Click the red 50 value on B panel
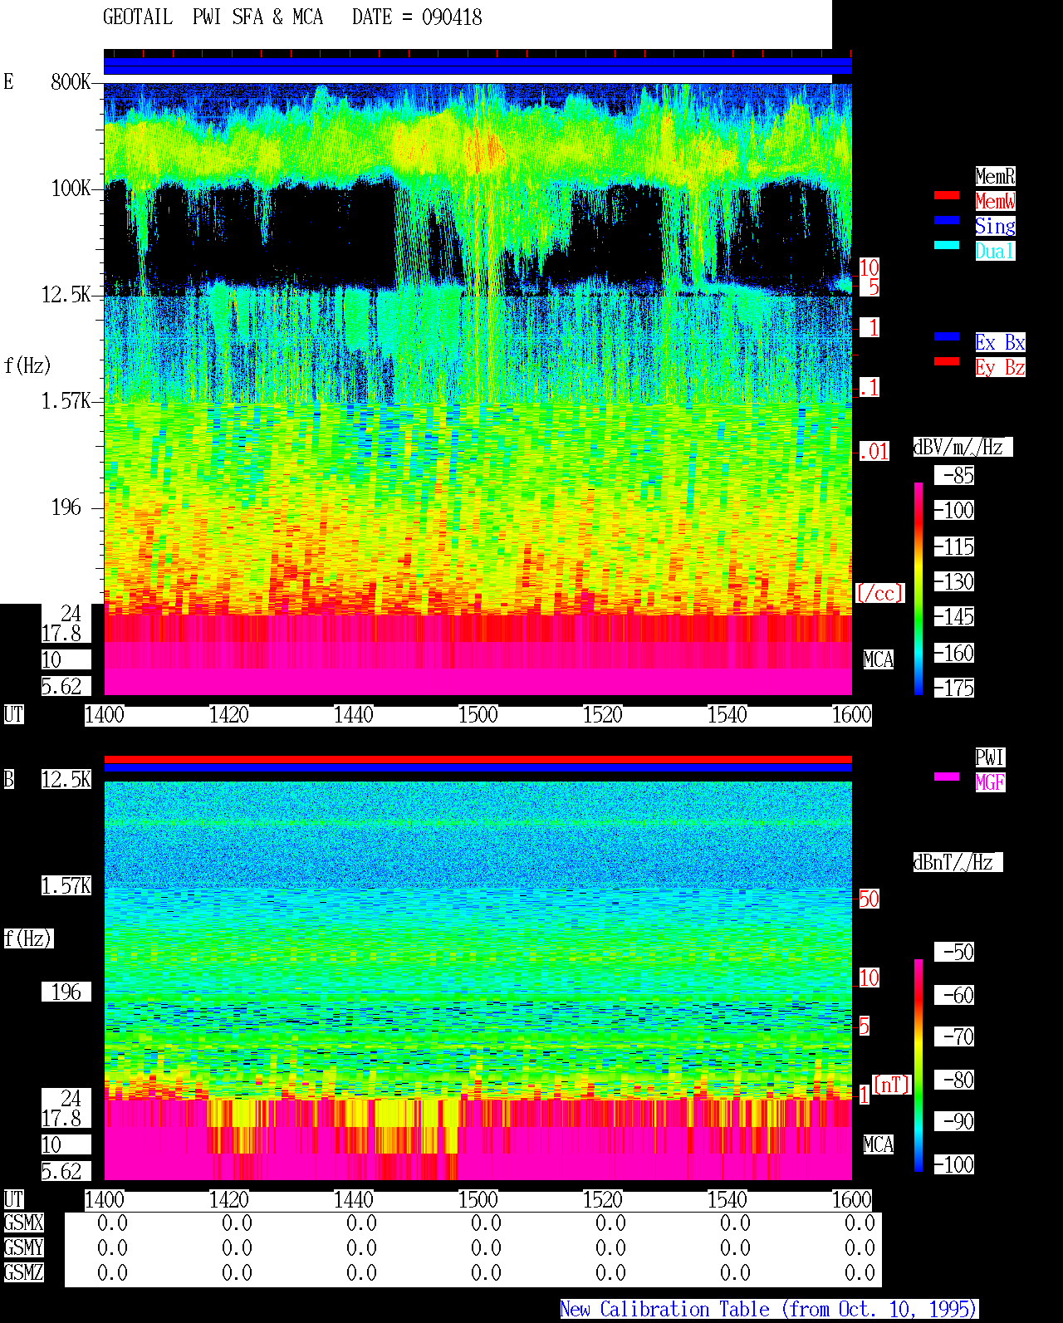The width and height of the screenshot is (1063, 1323). 869,899
